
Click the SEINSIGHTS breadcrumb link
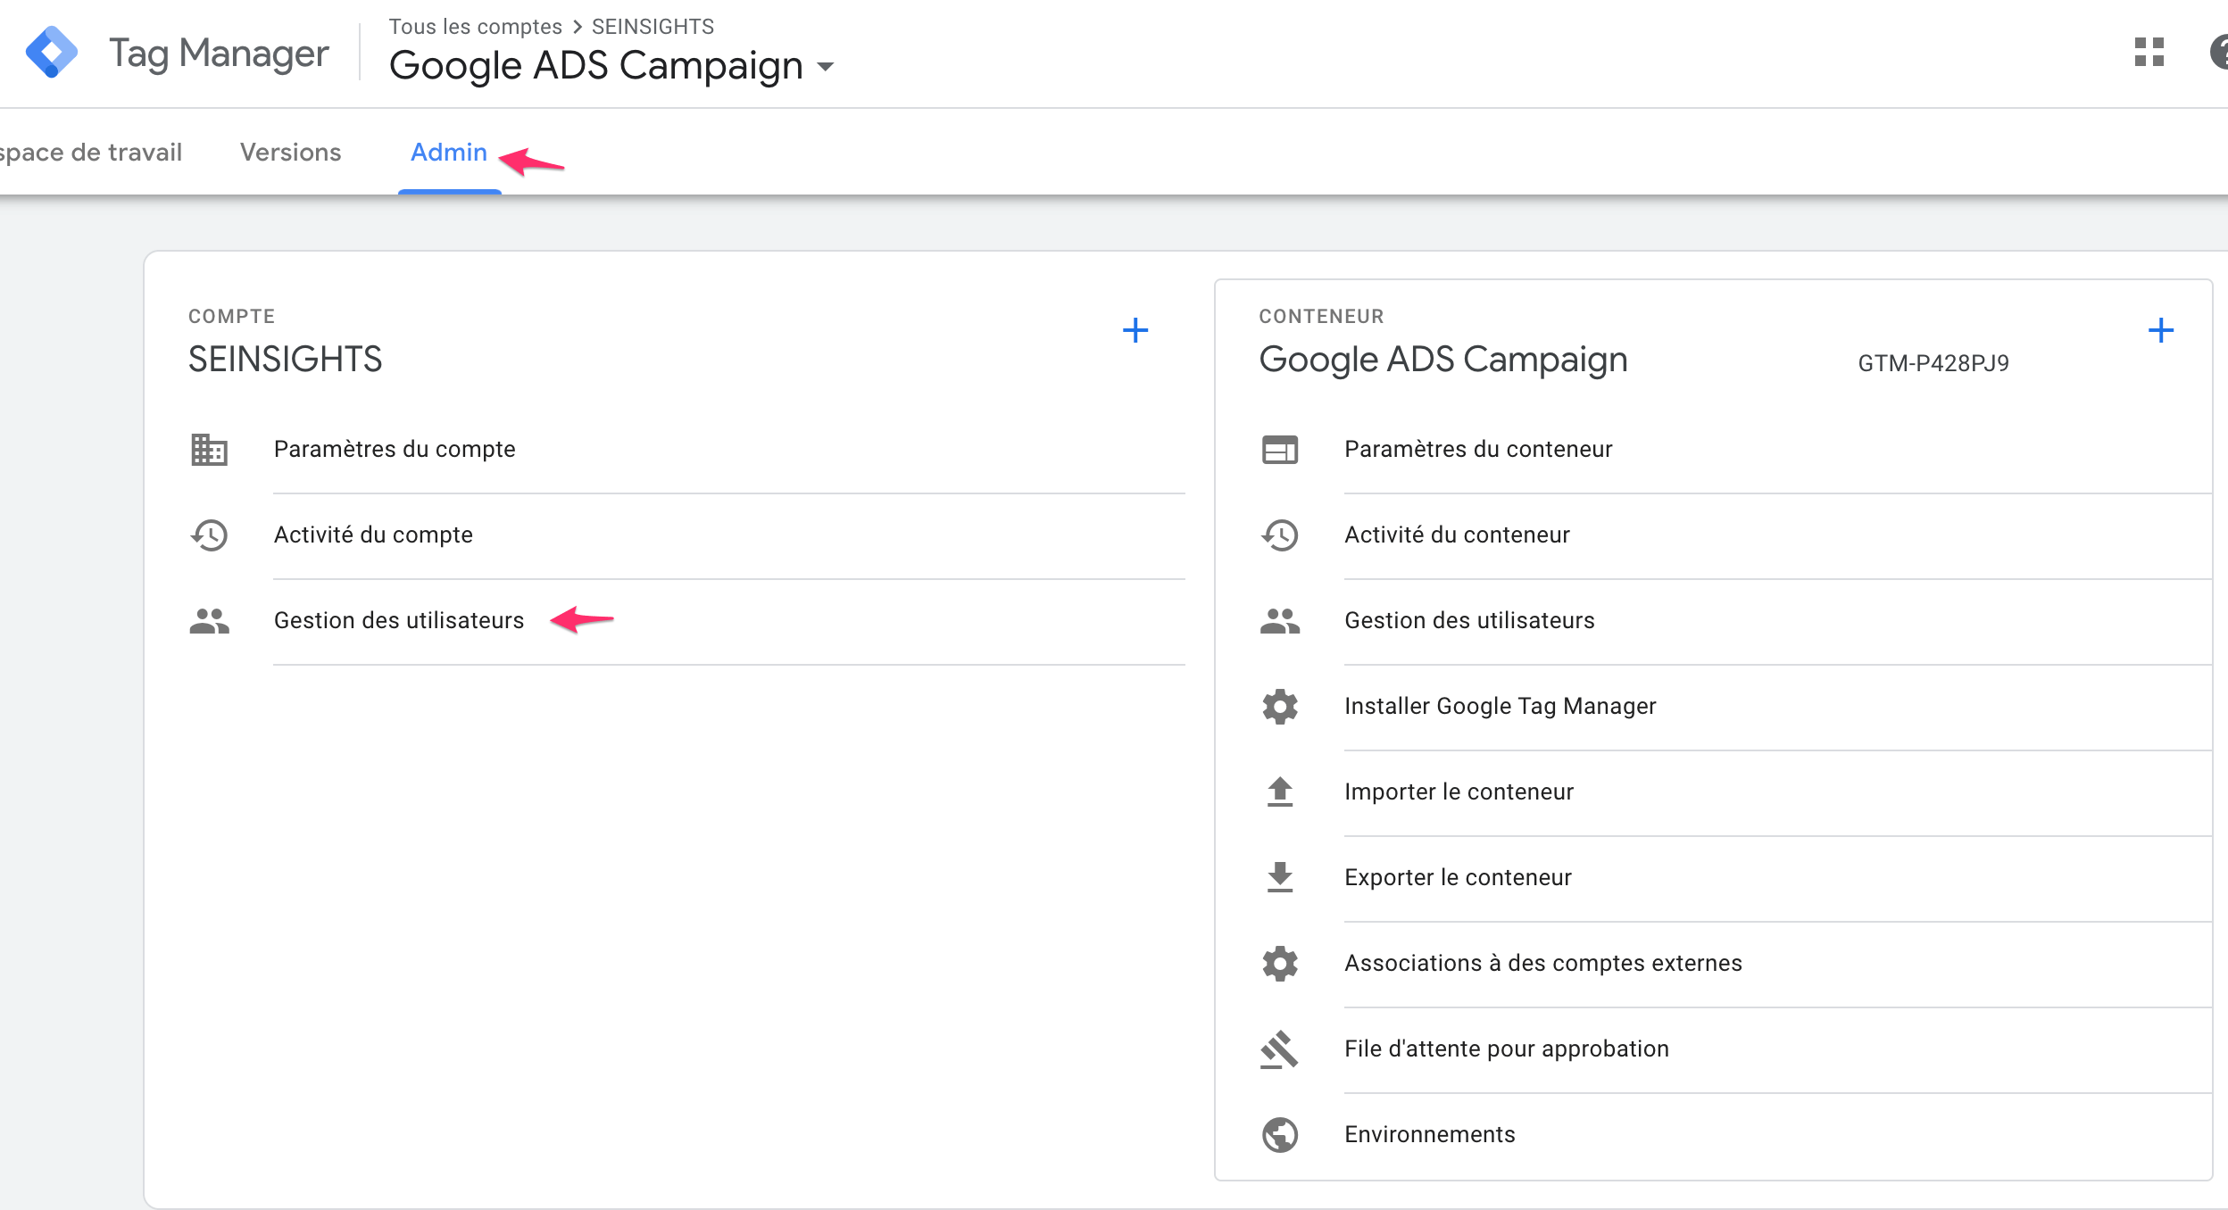(x=652, y=26)
